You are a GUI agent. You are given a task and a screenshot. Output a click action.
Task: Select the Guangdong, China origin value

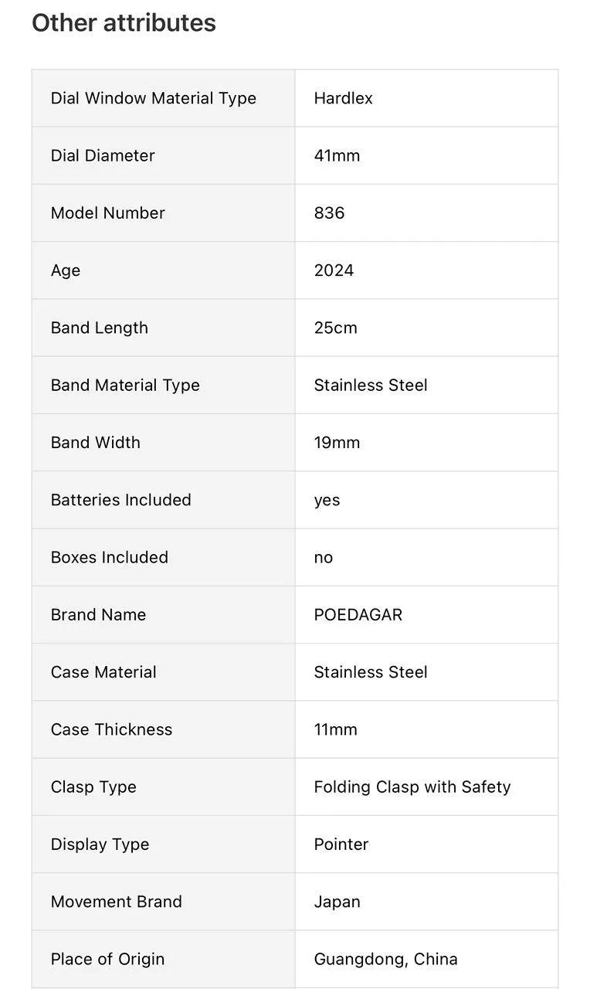click(x=385, y=959)
